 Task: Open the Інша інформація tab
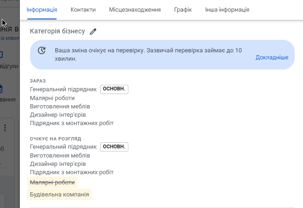pyautogui.click(x=227, y=10)
